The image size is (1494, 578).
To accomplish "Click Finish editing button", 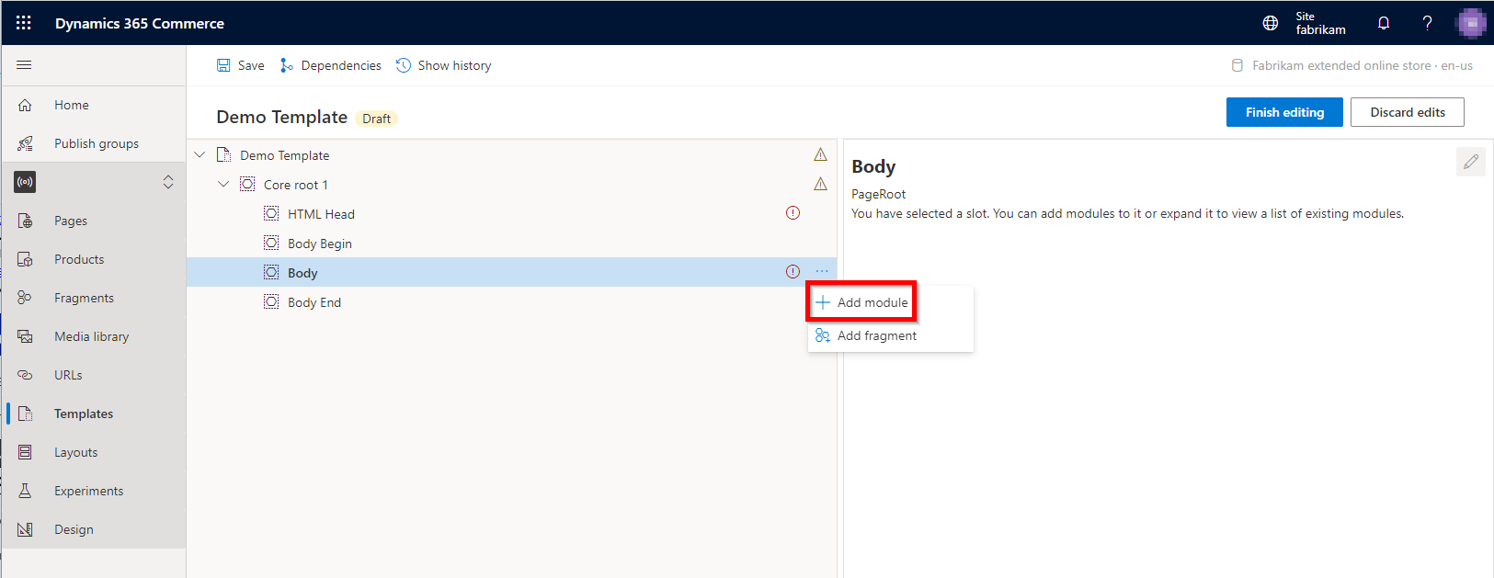I will 1284,112.
